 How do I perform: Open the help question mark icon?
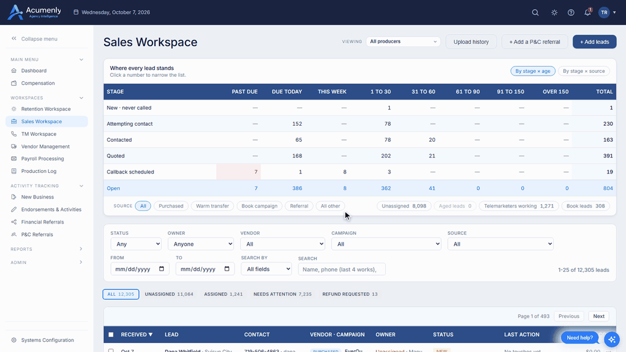(x=571, y=13)
